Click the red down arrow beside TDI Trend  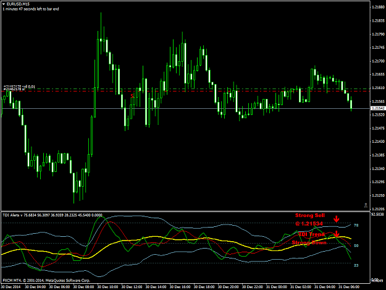coord(336,234)
